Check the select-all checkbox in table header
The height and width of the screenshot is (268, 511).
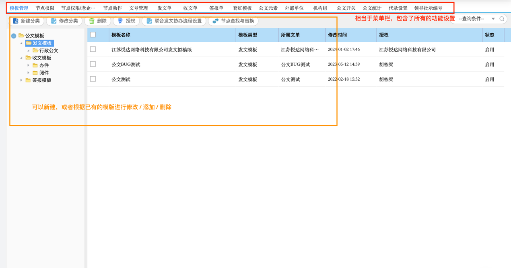[x=93, y=35]
